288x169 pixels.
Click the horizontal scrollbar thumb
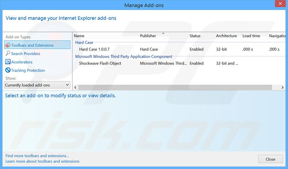[175, 88]
